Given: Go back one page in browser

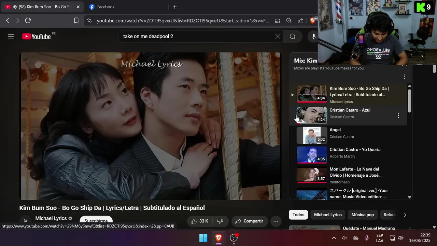Looking at the screenshot, I should (x=8, y=20).
